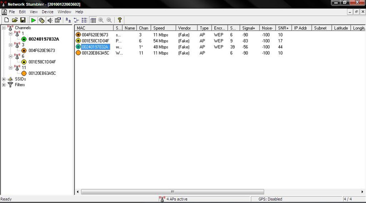This screenshot has height=203, width=366.
Task: Click the '4 APs active' status text
Action: 177,199
